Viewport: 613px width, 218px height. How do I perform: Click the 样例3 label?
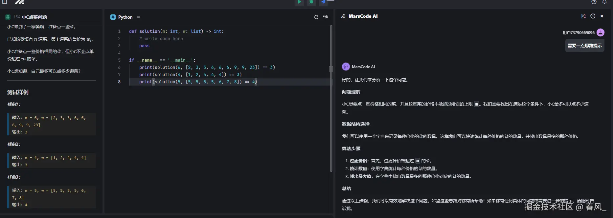(14, 177)
